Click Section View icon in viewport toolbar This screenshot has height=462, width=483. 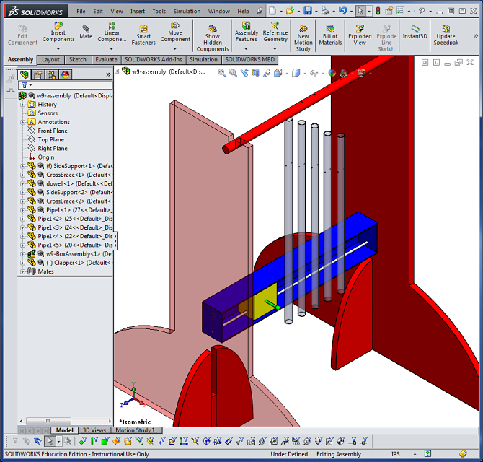click(256, 73)
